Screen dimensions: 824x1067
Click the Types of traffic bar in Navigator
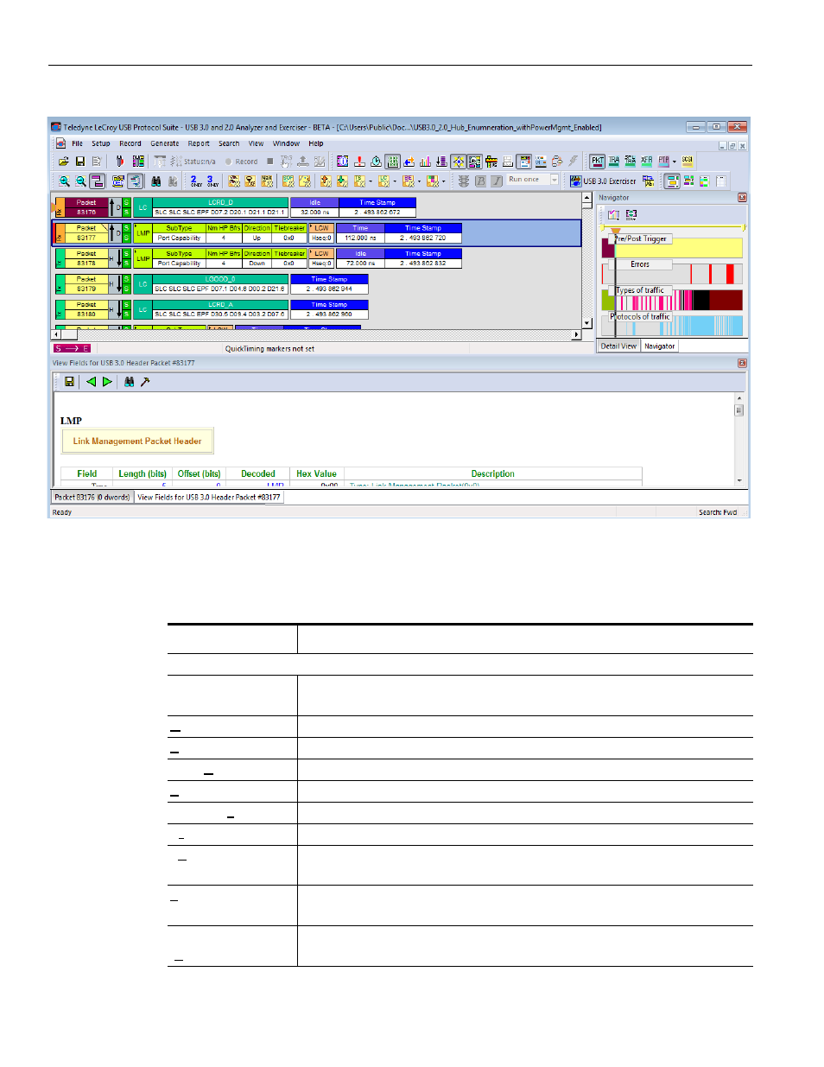[672, 300]
